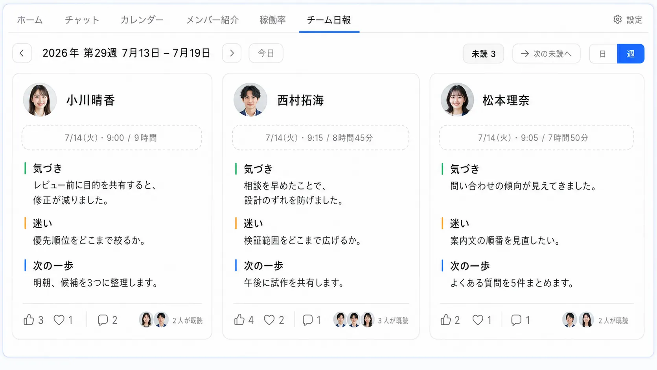Select the チーム日報 tab

[329, 20]
